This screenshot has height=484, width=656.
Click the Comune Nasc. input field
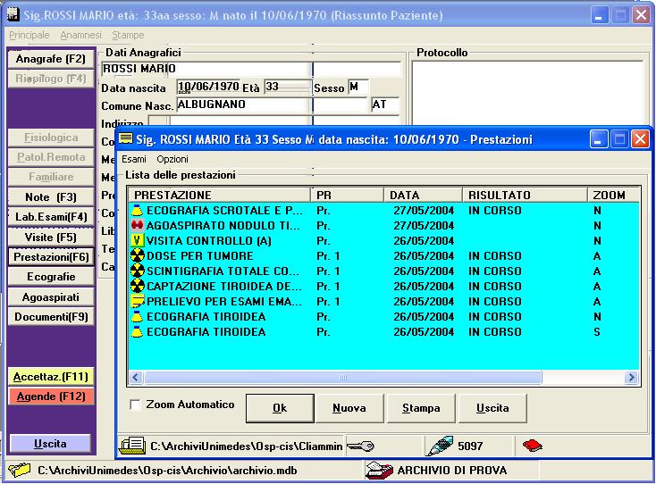[x=242, y=104]
